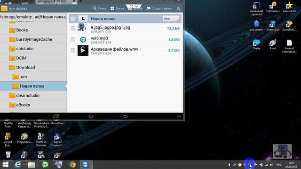Click the /storage/emulate path bar
This screenshot has height=169, width=301.
click(x=33, y=17)
